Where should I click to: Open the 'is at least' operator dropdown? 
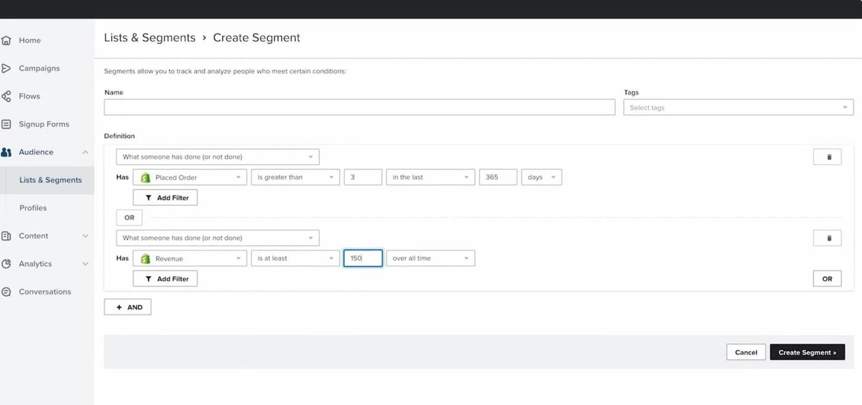(x=295, y=258)
